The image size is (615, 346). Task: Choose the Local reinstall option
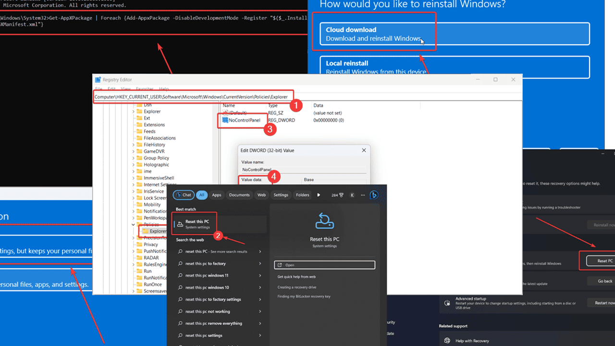click(455, 67)
